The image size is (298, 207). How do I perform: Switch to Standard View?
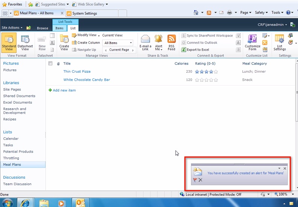coord(9,43)
